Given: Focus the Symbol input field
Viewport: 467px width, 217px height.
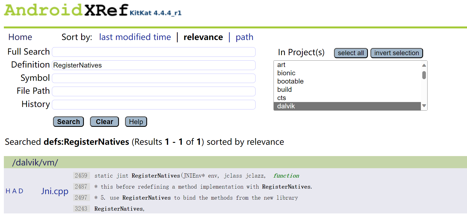Looking at the screenshot, I should (154, 78).
